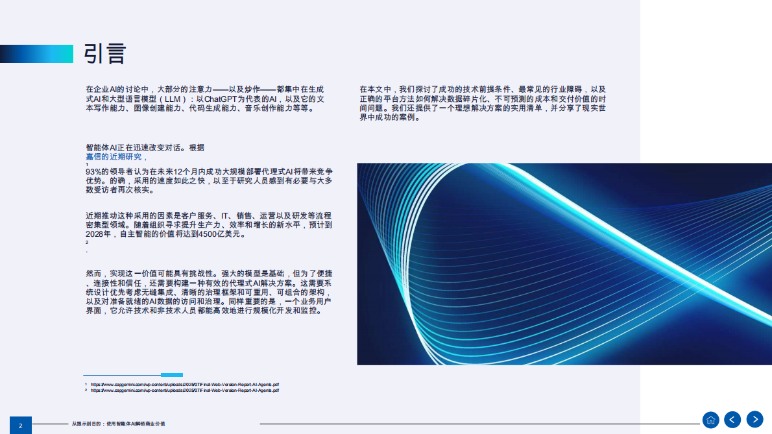
Task: Click the home navigation icon
Action: pos(711,420)
